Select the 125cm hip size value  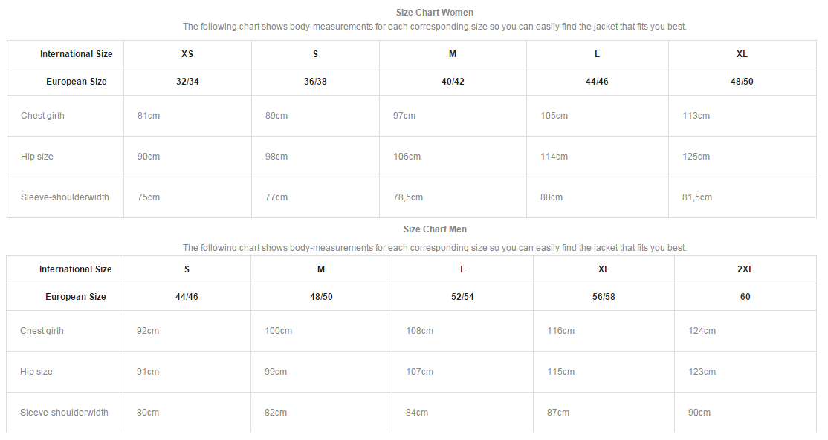696,157
